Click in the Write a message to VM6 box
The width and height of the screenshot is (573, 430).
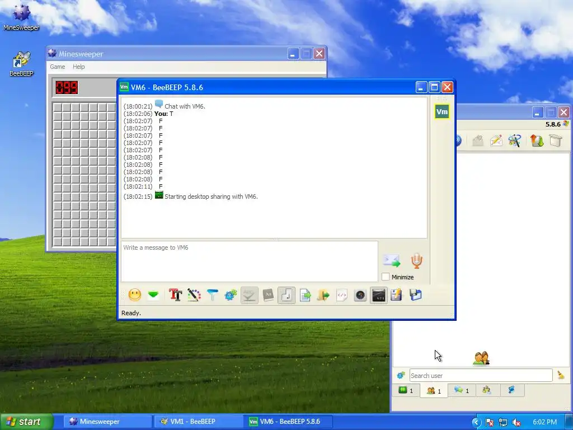click(249, 261)
